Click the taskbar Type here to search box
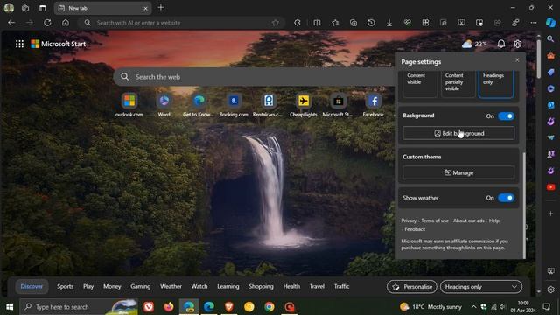 79,307
